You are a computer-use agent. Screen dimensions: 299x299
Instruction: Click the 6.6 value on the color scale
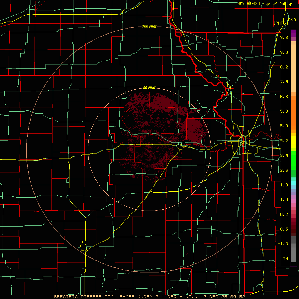[284, 96]
